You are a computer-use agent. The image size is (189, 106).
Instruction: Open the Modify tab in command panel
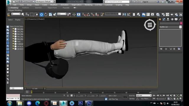click(x=164, y=19)
